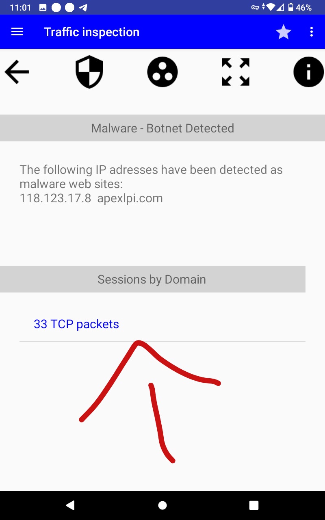
Task: Open recent apps with square button
Action: [254, 505]
